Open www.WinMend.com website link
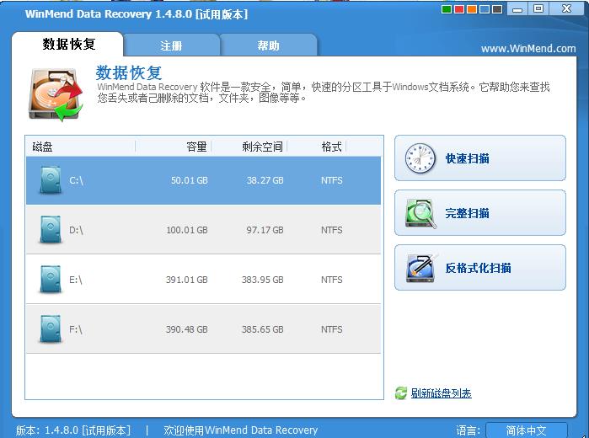This screenshot has height=438, width=589. click(528, 49)
